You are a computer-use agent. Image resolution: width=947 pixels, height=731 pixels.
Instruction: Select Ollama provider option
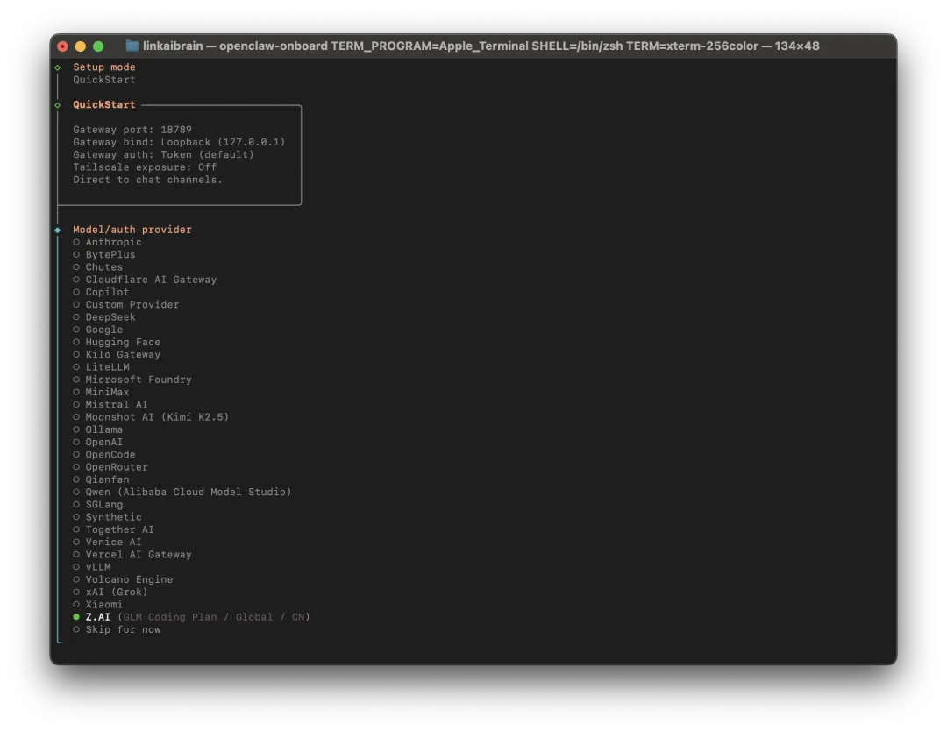click(x=98, y=429)
